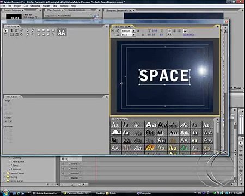Click the title timecode value
Image resolution: width=245 pixels, height=196 pixels.
189,35
